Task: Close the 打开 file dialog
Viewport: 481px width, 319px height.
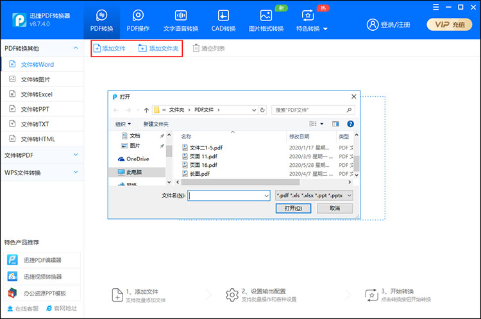Action: (x=353, y=97)
